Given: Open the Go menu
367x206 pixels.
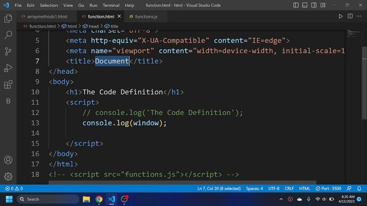Looking at the screenshot, I should (81, 5).
